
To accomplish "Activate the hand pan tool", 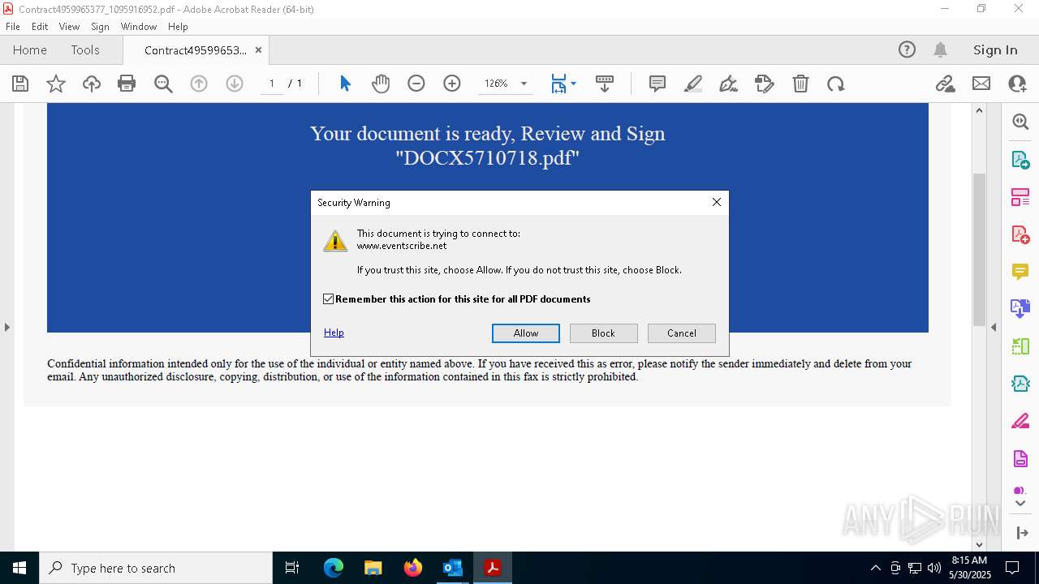I will pyautogui.click(x=381, y=84).
